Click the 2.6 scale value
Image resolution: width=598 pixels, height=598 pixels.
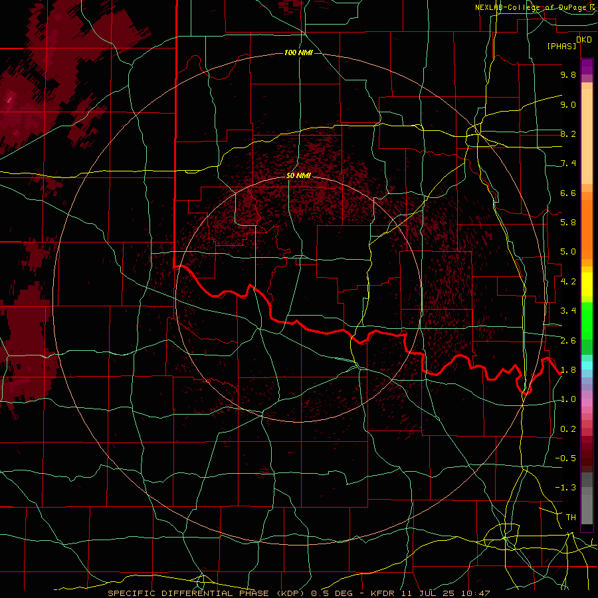(x=568, y=341)
